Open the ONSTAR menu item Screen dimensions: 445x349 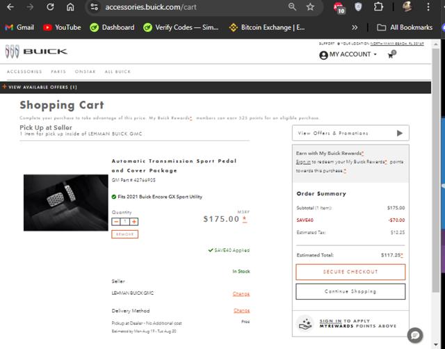point(85,72)
